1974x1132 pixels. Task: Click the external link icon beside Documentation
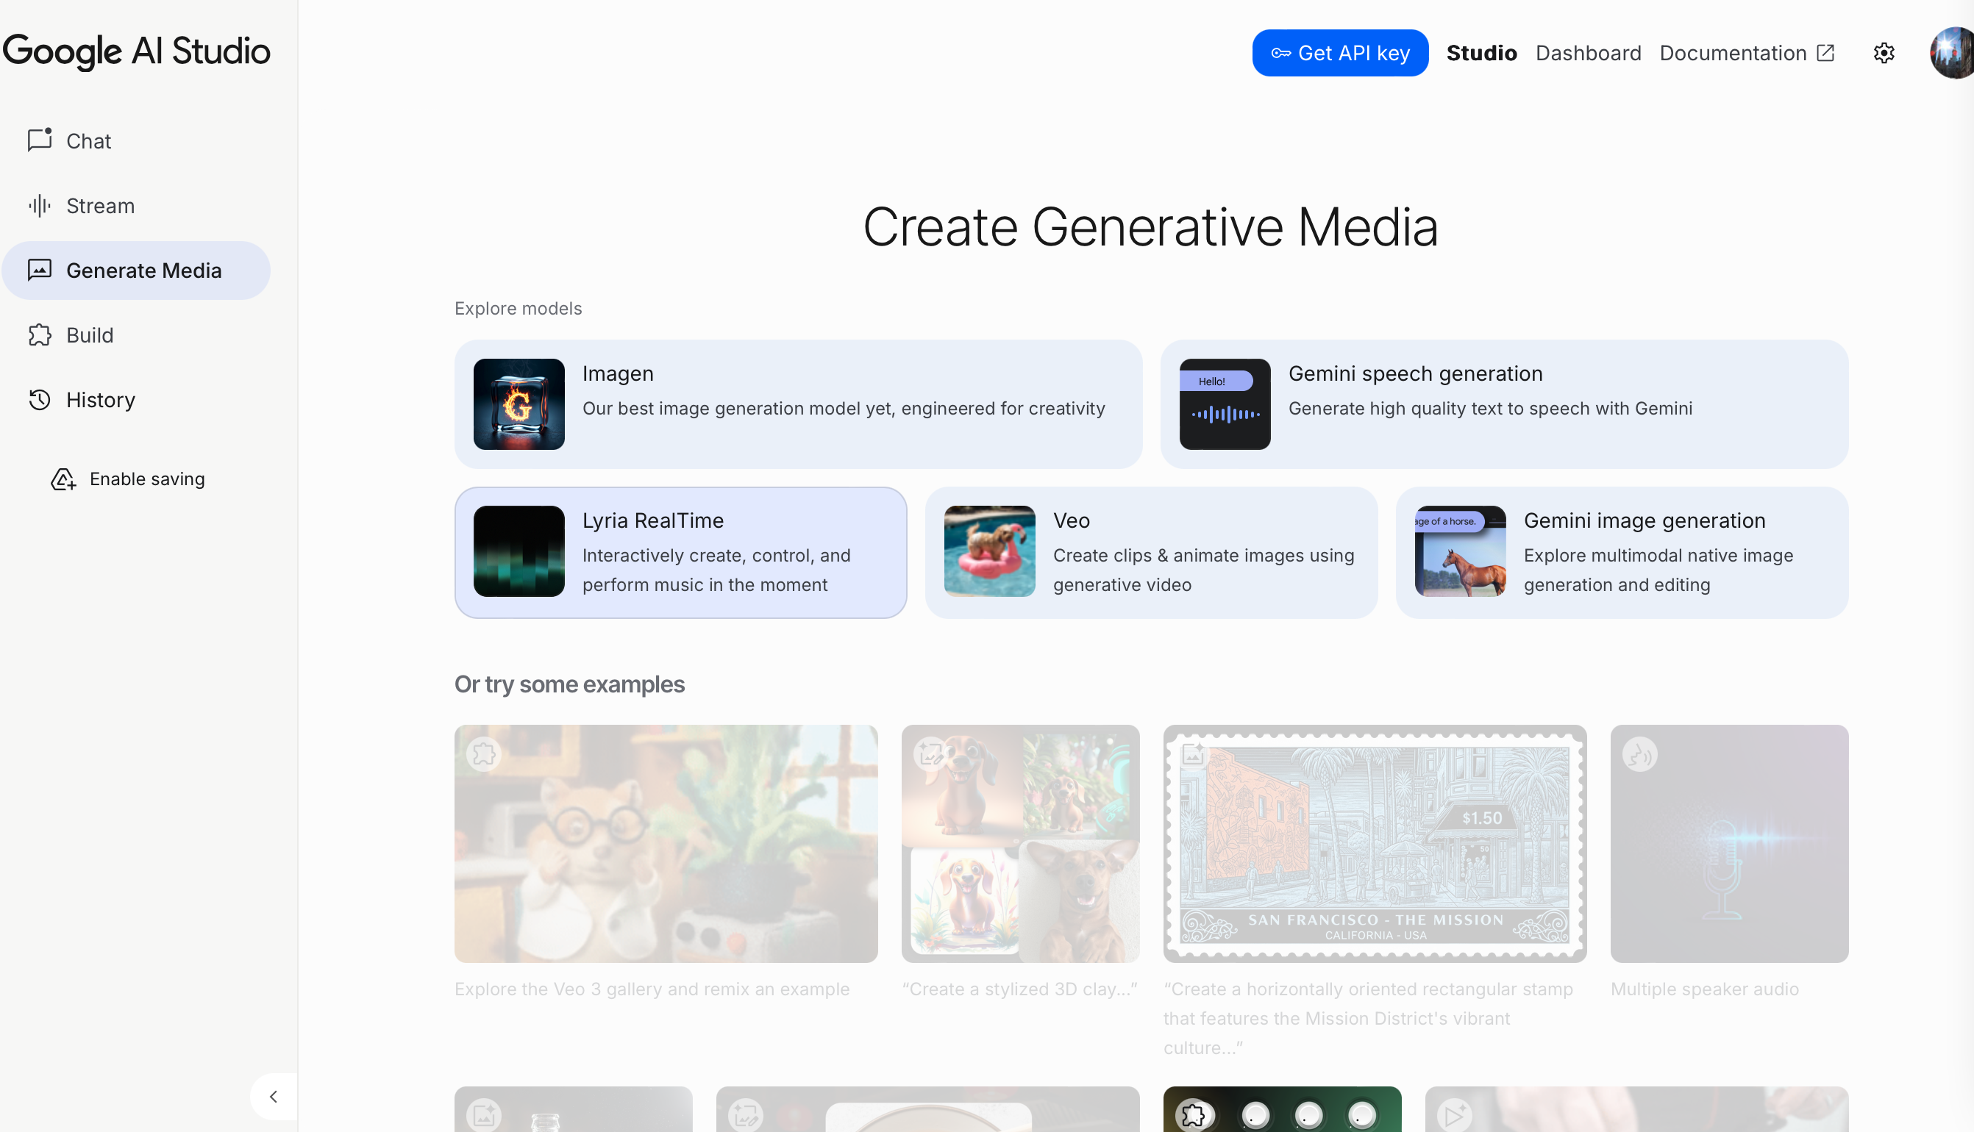click(x=1825, y=53)
